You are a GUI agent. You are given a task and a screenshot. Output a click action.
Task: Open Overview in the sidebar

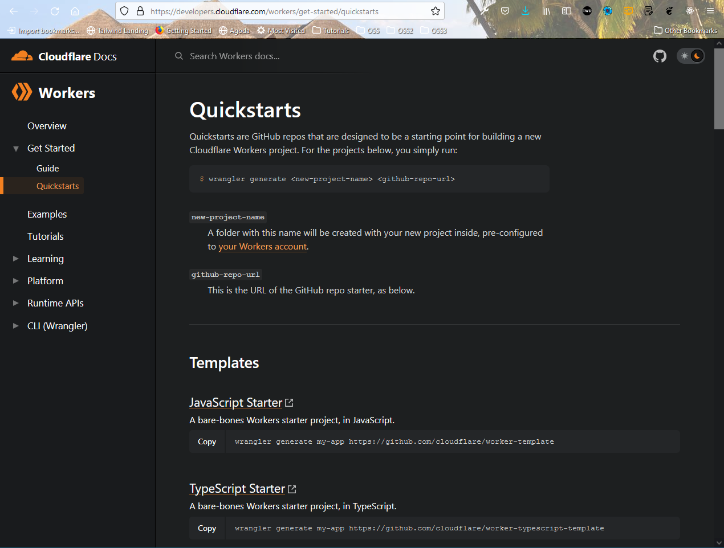tap(47, 126)
